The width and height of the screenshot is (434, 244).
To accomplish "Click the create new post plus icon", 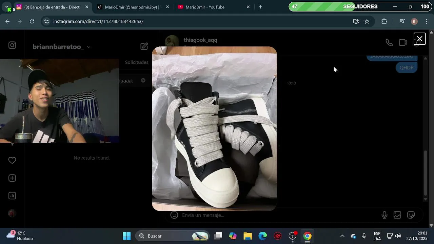I will 12,178.
